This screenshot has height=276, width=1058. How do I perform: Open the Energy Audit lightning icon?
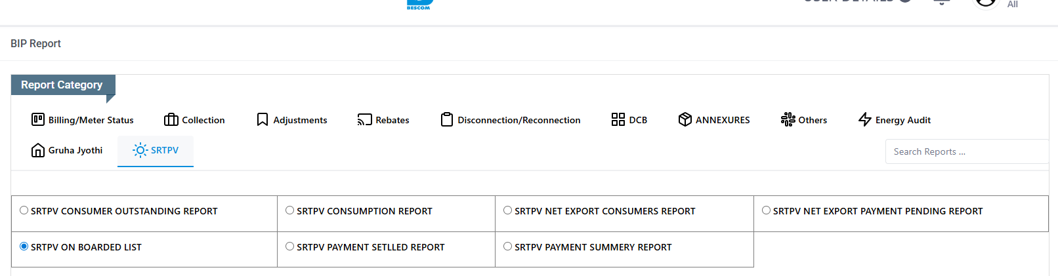click(x=865, y=119)
